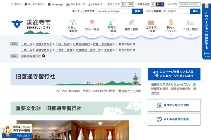The height and width of the screenshot is (140, 211).
Task: Click the 検索 search button
Action: point(138,11)
